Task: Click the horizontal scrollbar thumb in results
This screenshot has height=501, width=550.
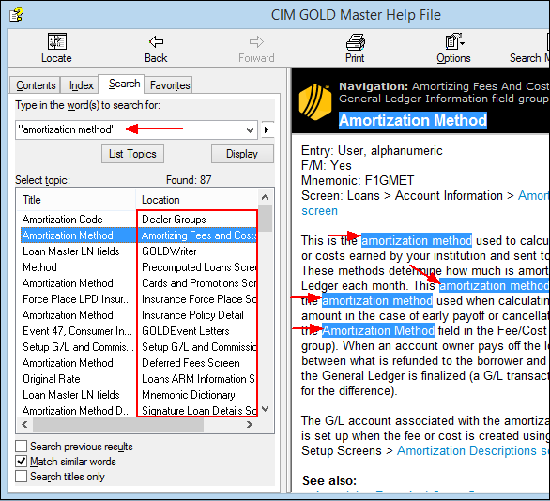Action: 118,425
